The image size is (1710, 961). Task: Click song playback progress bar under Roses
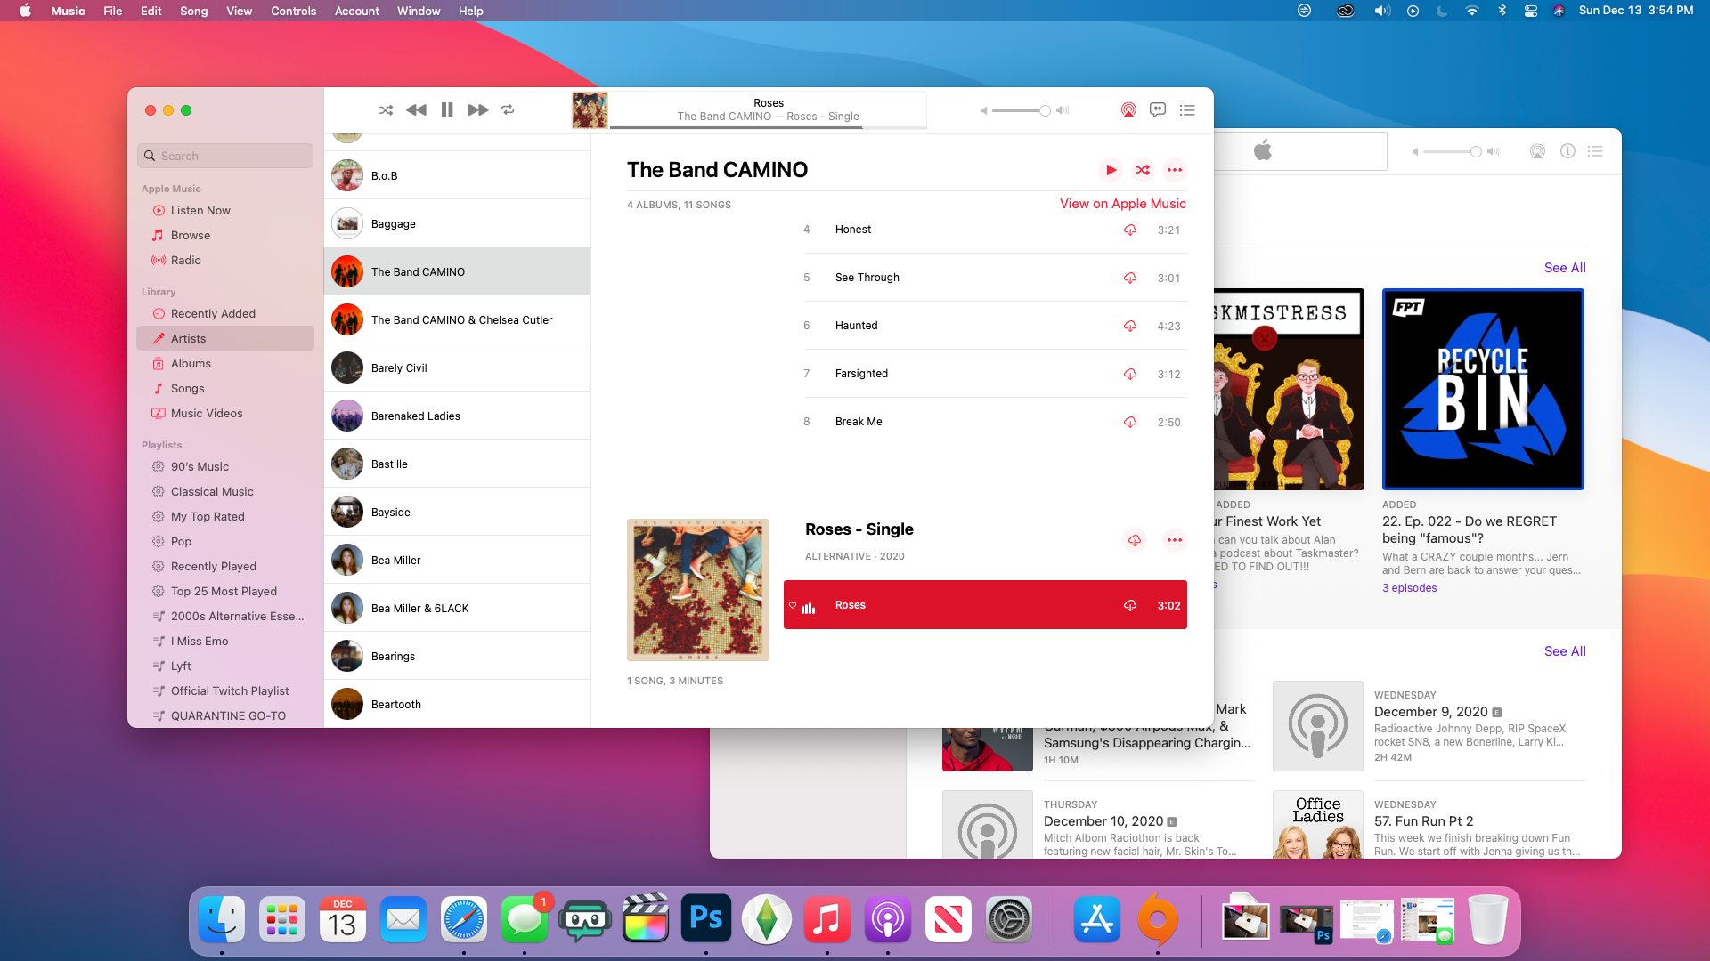click(768, 128)
